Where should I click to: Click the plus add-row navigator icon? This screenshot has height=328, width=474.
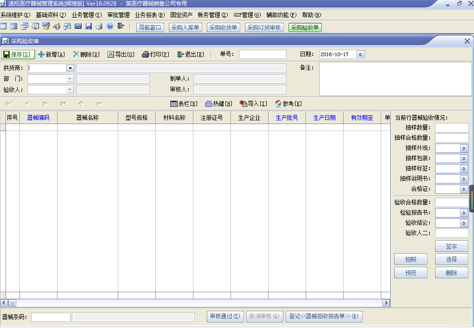tap(81, 104)
